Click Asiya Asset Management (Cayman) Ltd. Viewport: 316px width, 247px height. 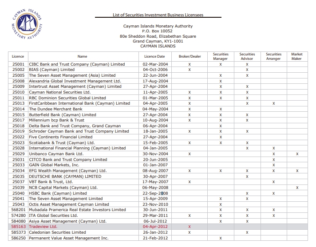pos(68,221)
